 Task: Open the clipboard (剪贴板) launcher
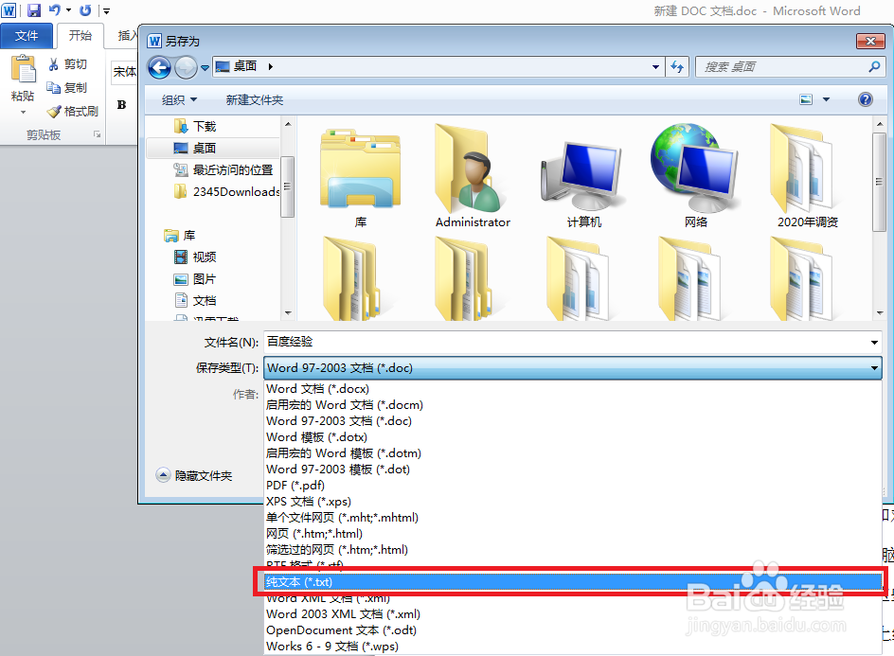[x=97, y=134]
